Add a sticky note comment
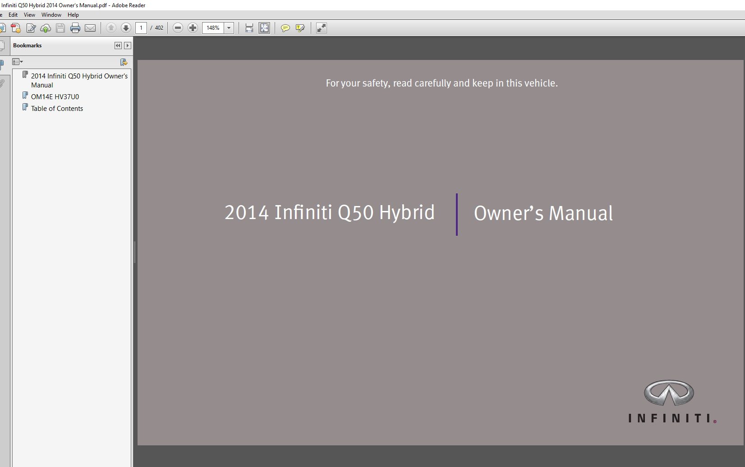745x467 pixels. click(285, 28)
